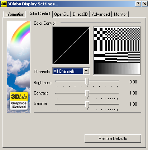Switch to the Information tab
This screenshot has width=148, height=150.
pyautogui.click(x=15, y=14)
